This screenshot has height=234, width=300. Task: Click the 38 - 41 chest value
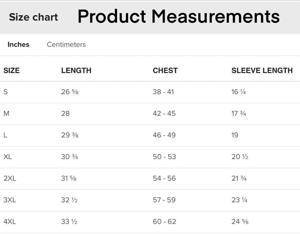(x=163, y=92)
